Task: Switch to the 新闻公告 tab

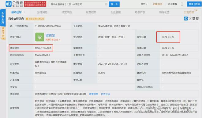Action: coord(164,12)
